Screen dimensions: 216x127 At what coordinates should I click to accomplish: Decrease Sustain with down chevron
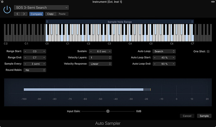pos(91,51)
